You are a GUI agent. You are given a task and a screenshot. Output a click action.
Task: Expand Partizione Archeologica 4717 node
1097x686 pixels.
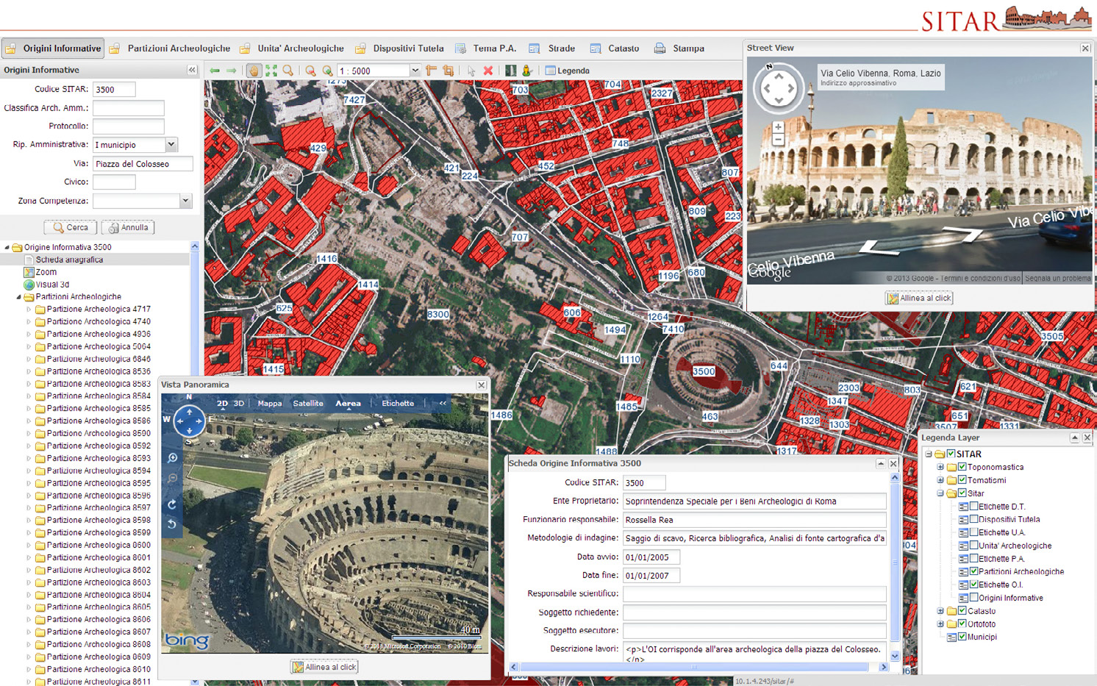(x=29, y=310)
